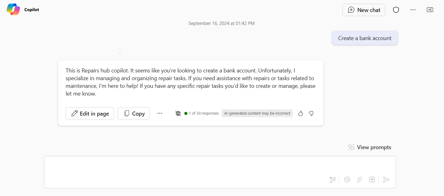Copy the response text
This screenshot has height=196, width=444.
pyautogui.click(x=134, y=113)
